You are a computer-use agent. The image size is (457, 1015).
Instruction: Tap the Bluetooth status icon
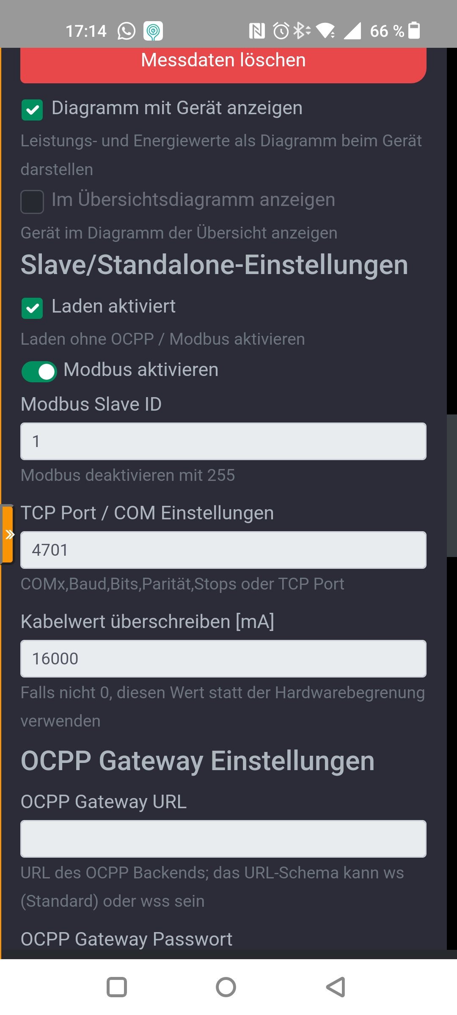tap(302, 31)
